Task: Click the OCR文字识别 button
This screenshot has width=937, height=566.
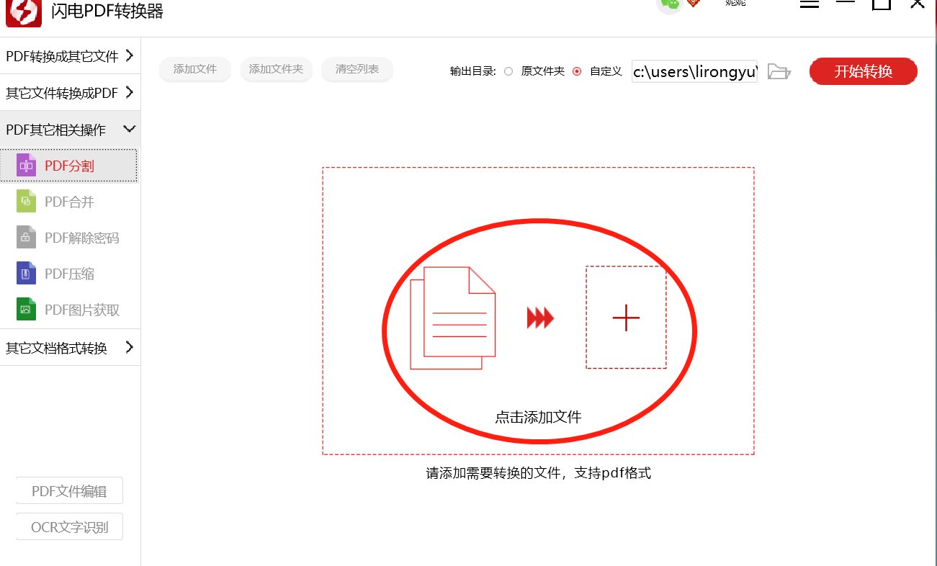Action: click(69, 526)
